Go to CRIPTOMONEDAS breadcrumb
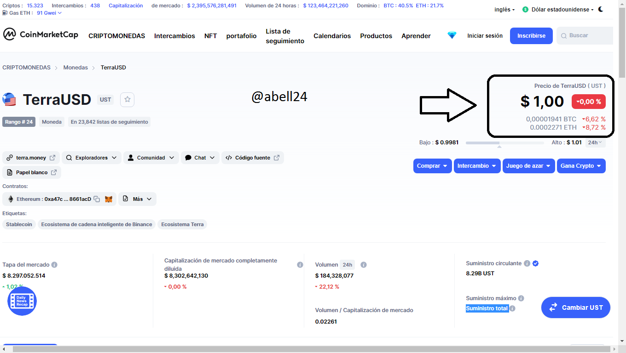Screen dimensions: 626x353 pyautogui.click(x=26, y=67)
